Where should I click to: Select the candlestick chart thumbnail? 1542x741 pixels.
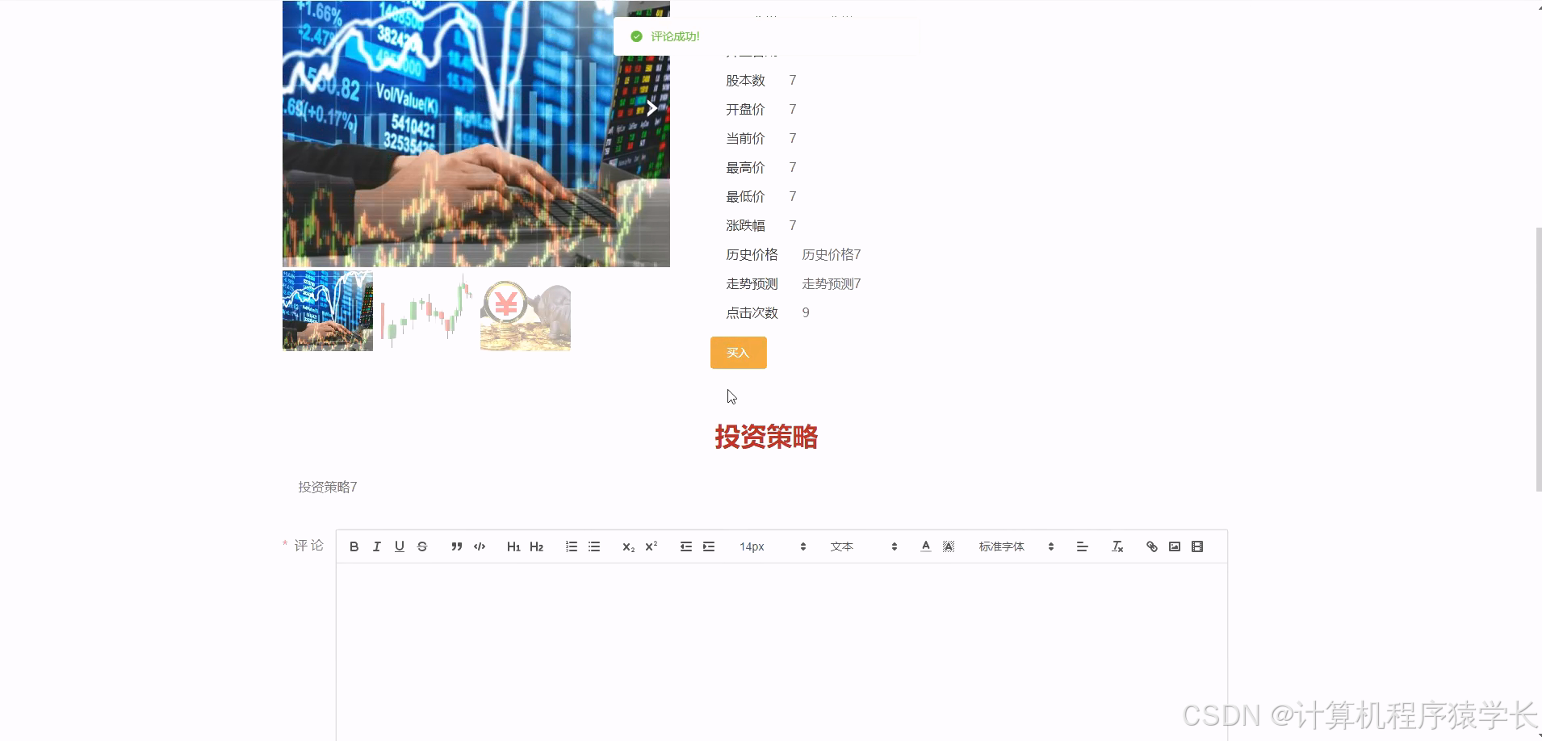426,311
